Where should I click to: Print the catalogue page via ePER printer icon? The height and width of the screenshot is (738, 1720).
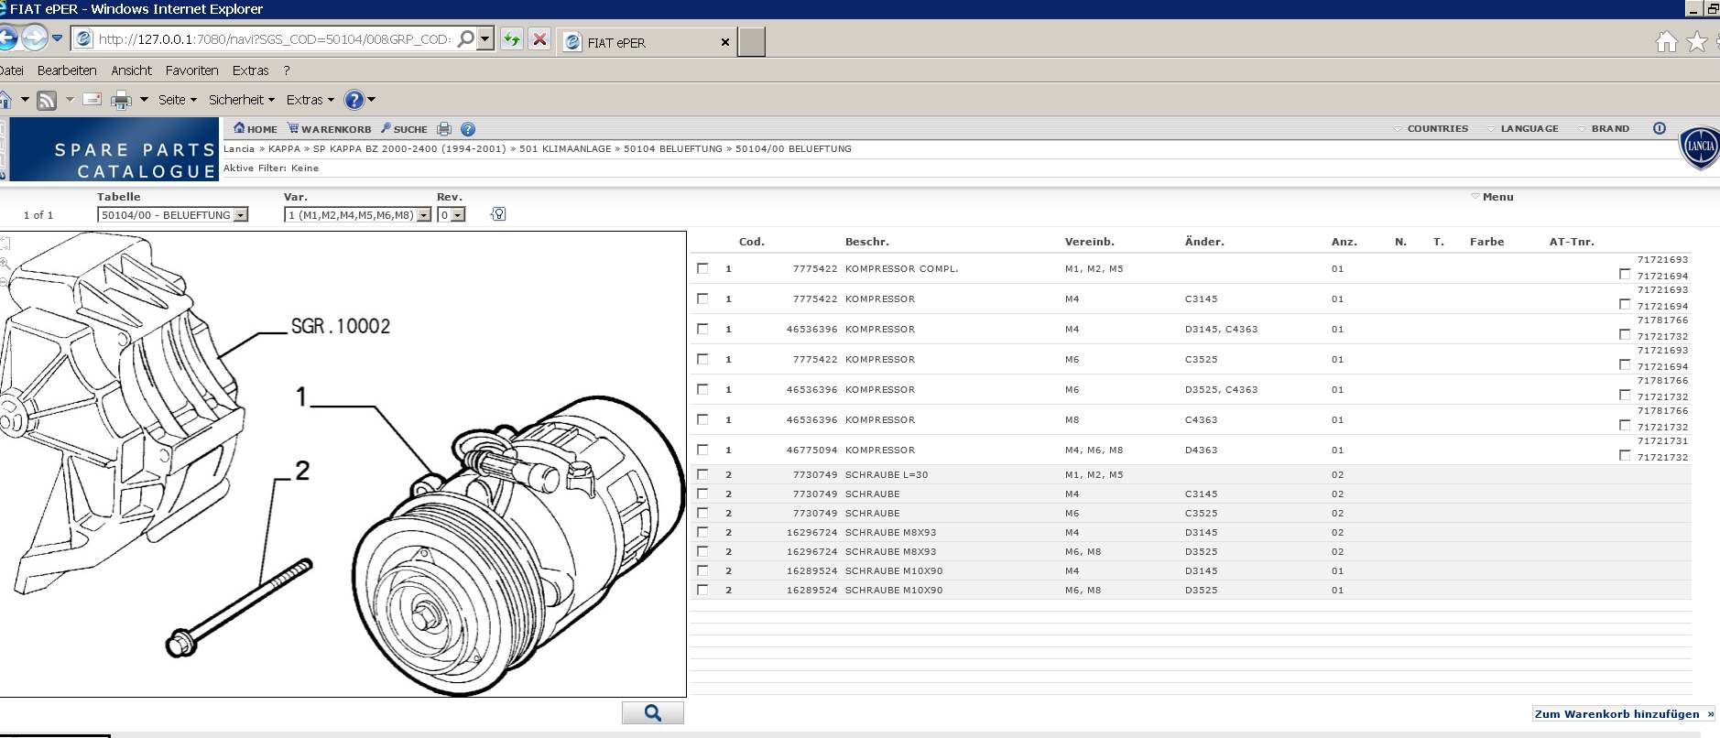pyautogui.click(x=444, y=129)
